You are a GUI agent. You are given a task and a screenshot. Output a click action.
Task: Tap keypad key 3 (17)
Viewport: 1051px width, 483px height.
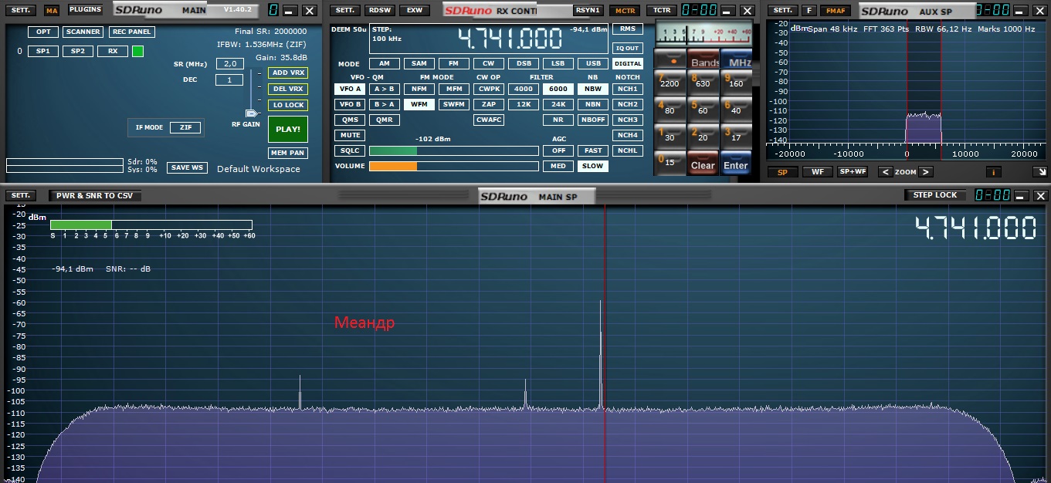(x=737, y=137)
